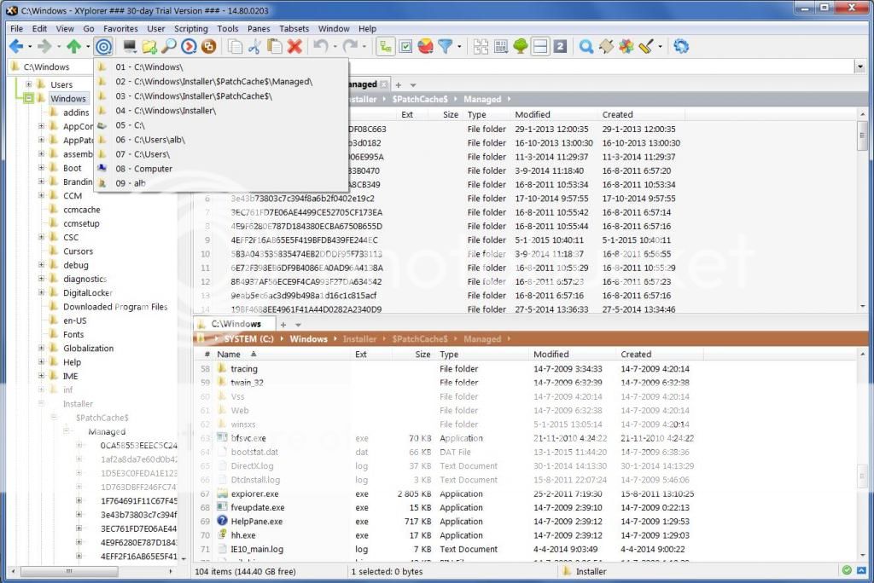This screenshot has height=583, width=874.
Task: Click the green tree icon in toolbar
Action: pyautogui.click(x=520, y=46)
